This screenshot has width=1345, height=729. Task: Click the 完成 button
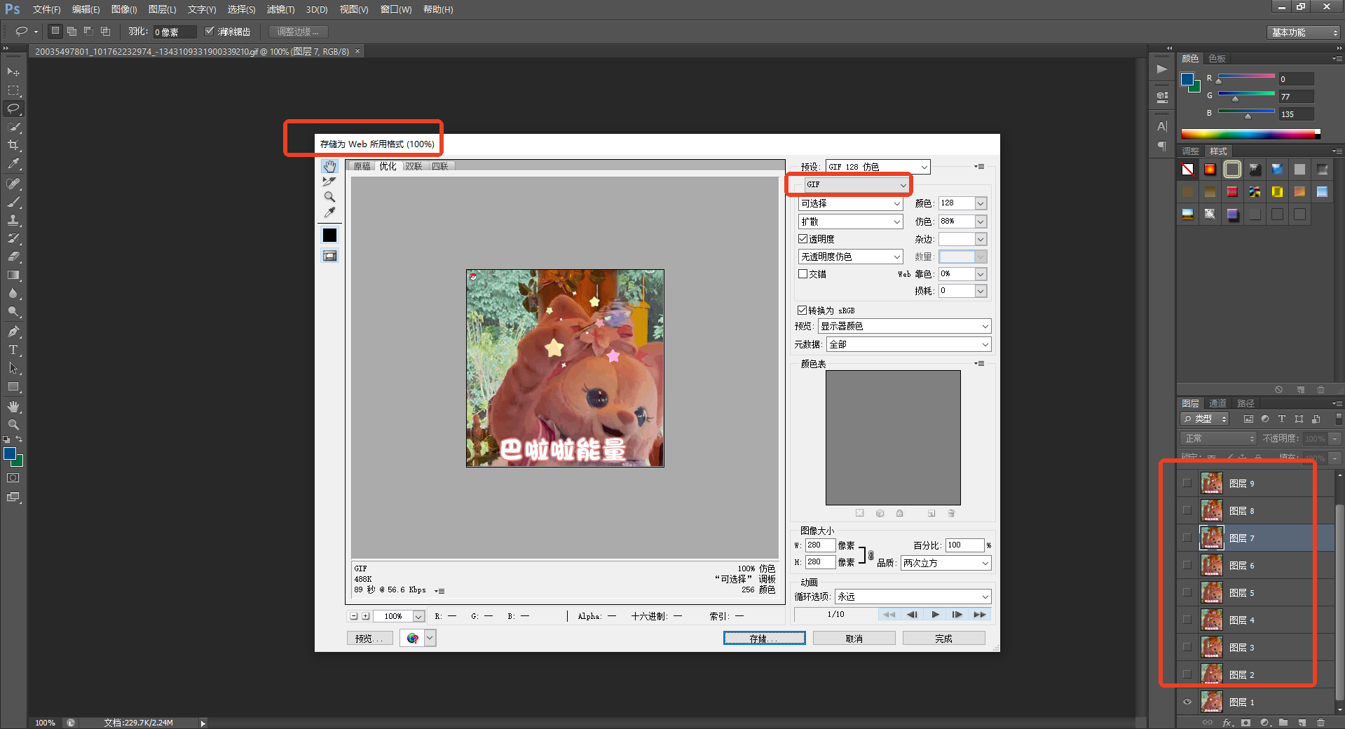pos(944,638)
